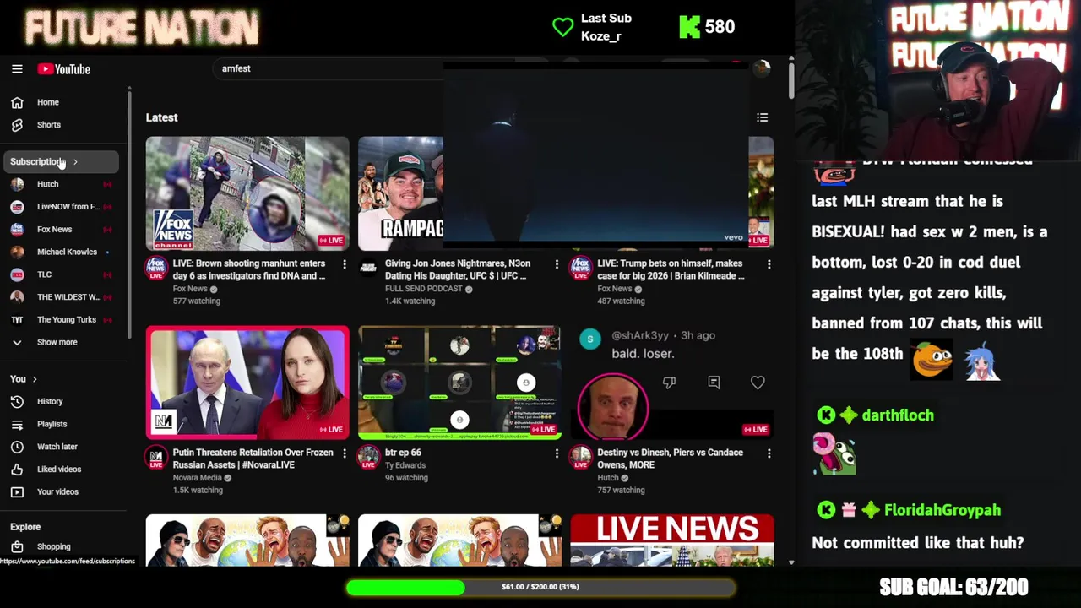This screenshot has height=608, width=1081.
Task: Open Michael Knowles channel avatar
Action: (17, 252)
